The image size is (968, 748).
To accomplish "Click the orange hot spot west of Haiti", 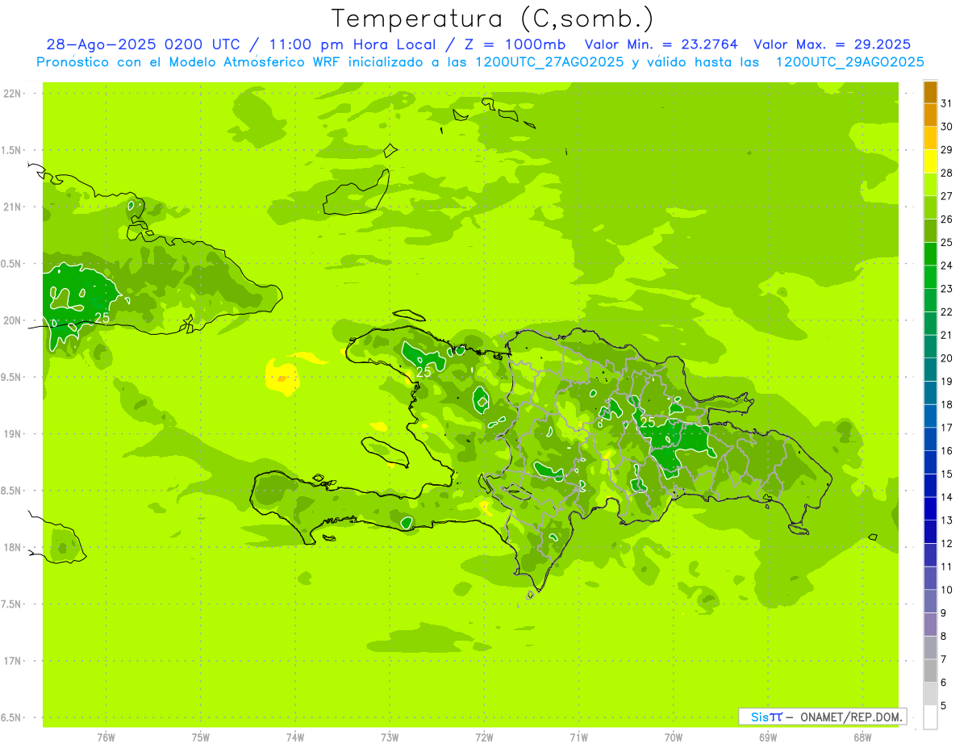I will click(282, 378).
